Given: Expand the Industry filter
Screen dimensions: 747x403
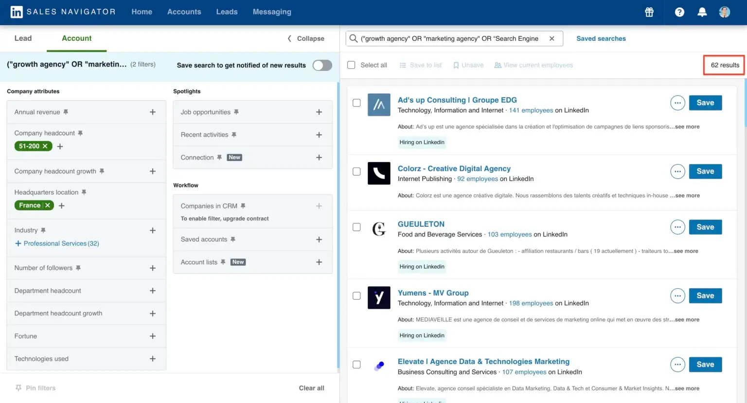Looking at the screenshot, I should click(x=152, y=230).
